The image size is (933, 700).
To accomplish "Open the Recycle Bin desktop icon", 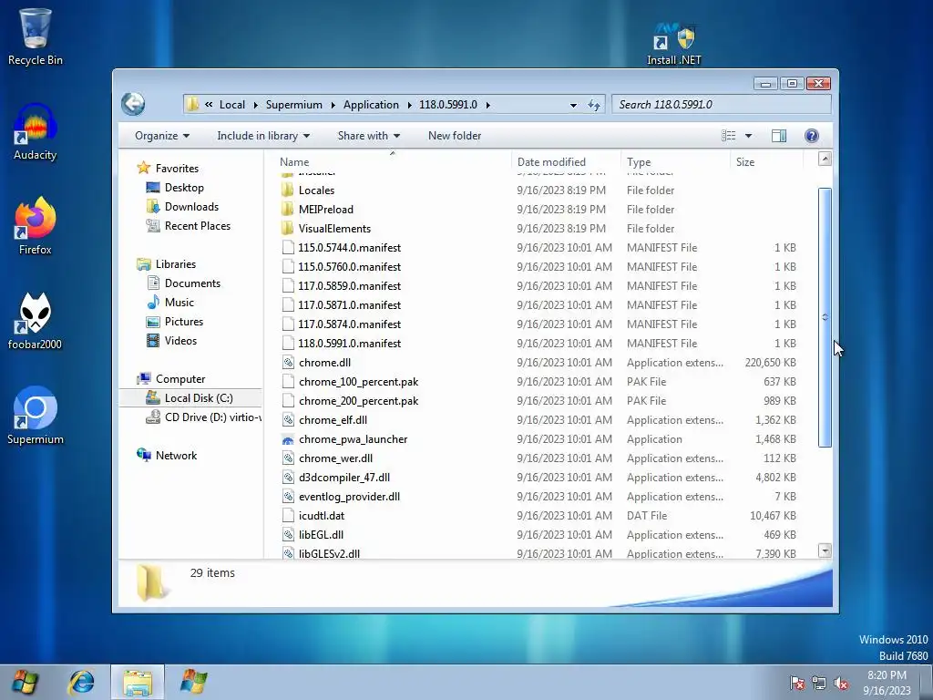I will click(36, 36).
